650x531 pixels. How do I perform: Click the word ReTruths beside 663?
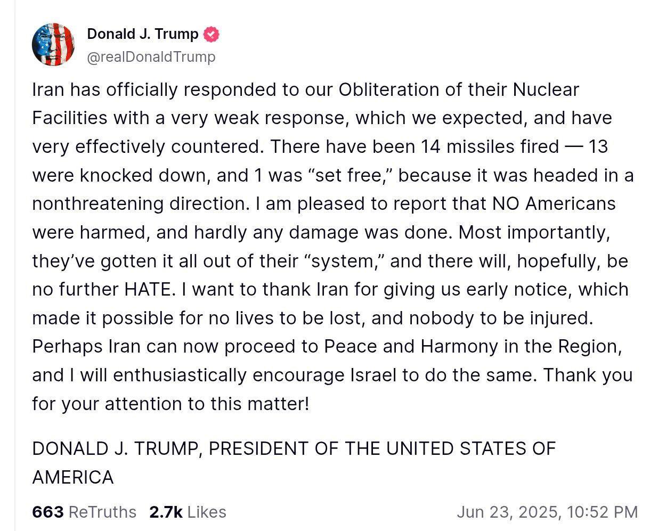coord(103,512)
